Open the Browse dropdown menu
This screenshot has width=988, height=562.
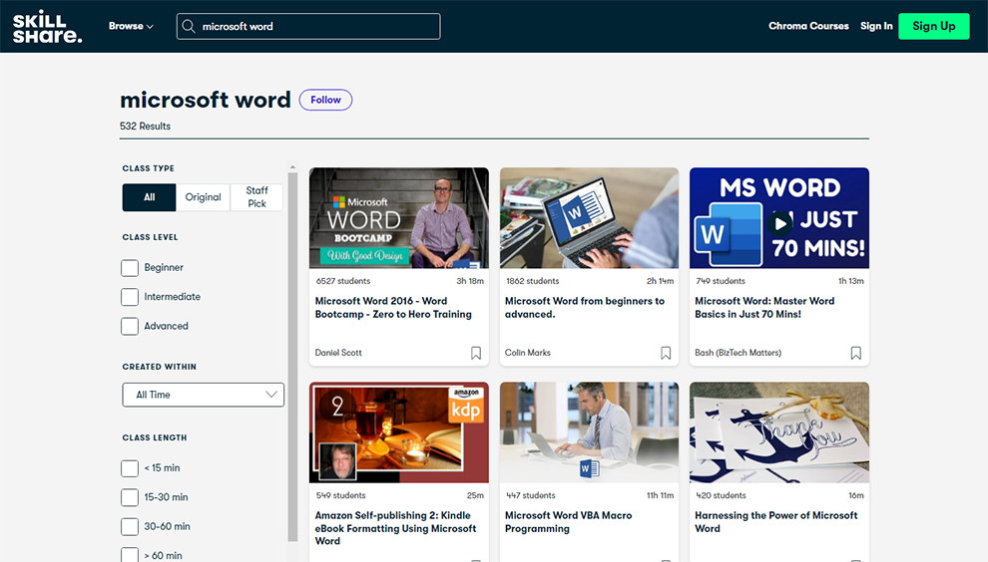point(131,27)
